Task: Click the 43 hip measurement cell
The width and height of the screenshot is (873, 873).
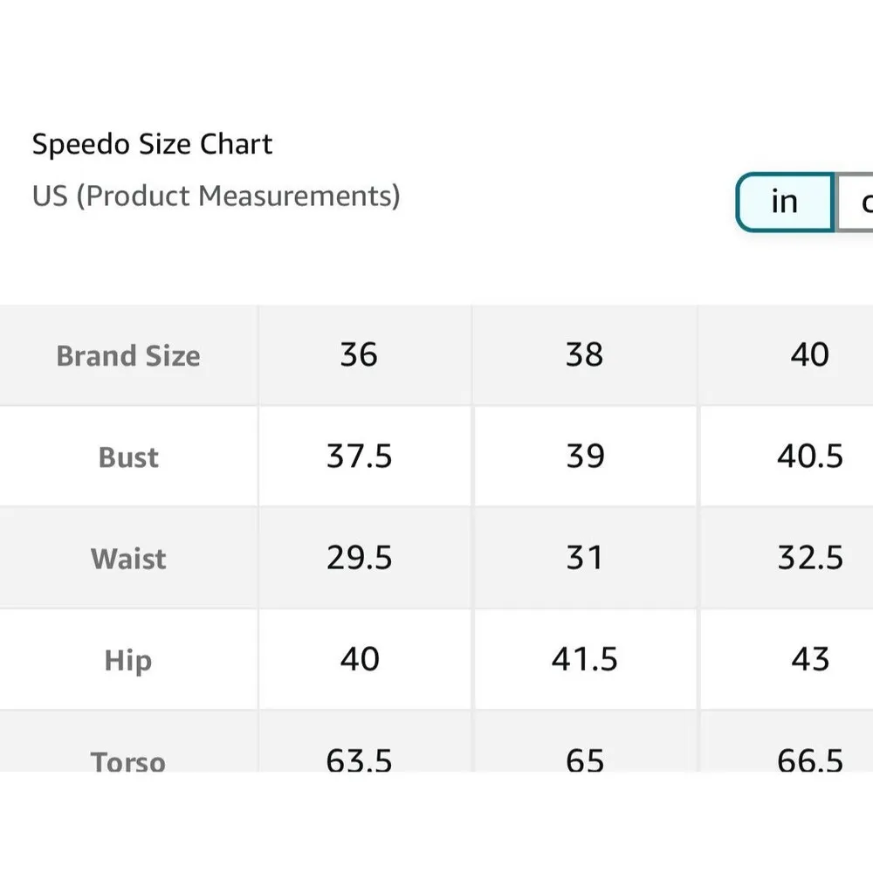Action: pyautogui.click(x=809, y=659)
